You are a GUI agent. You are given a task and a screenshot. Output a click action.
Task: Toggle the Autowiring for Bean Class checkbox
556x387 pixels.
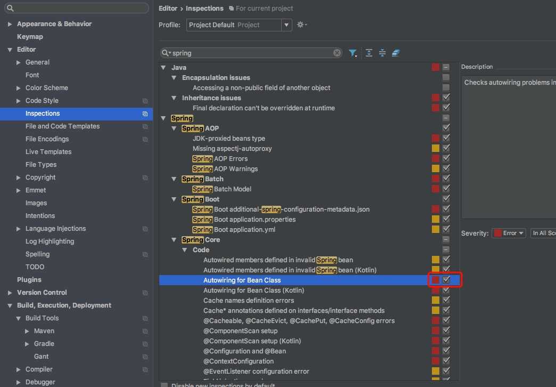(x=446, y=280)
